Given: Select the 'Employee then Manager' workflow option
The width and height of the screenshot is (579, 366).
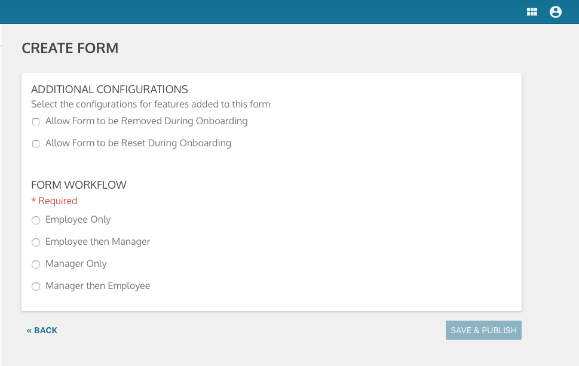Looking at the screenshot, I should (35, 242).
